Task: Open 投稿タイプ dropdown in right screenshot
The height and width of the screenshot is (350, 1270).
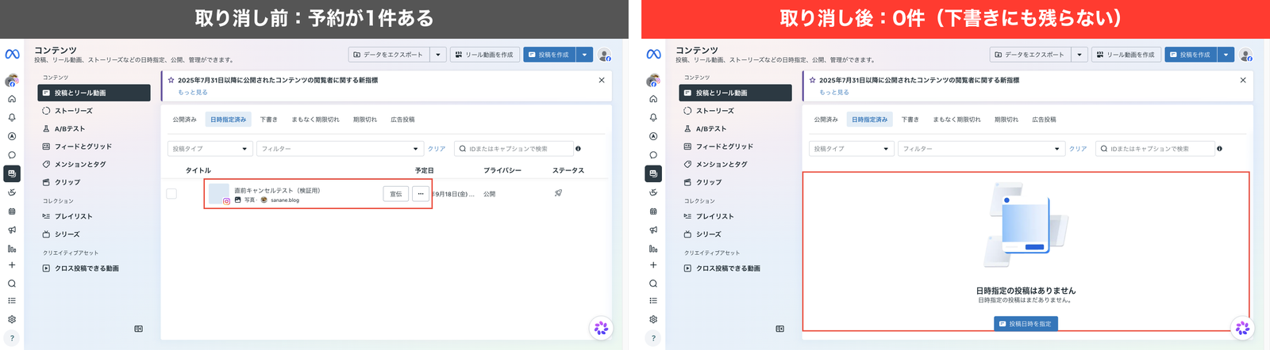Action: pyautogui.click(x=852, y=149)
